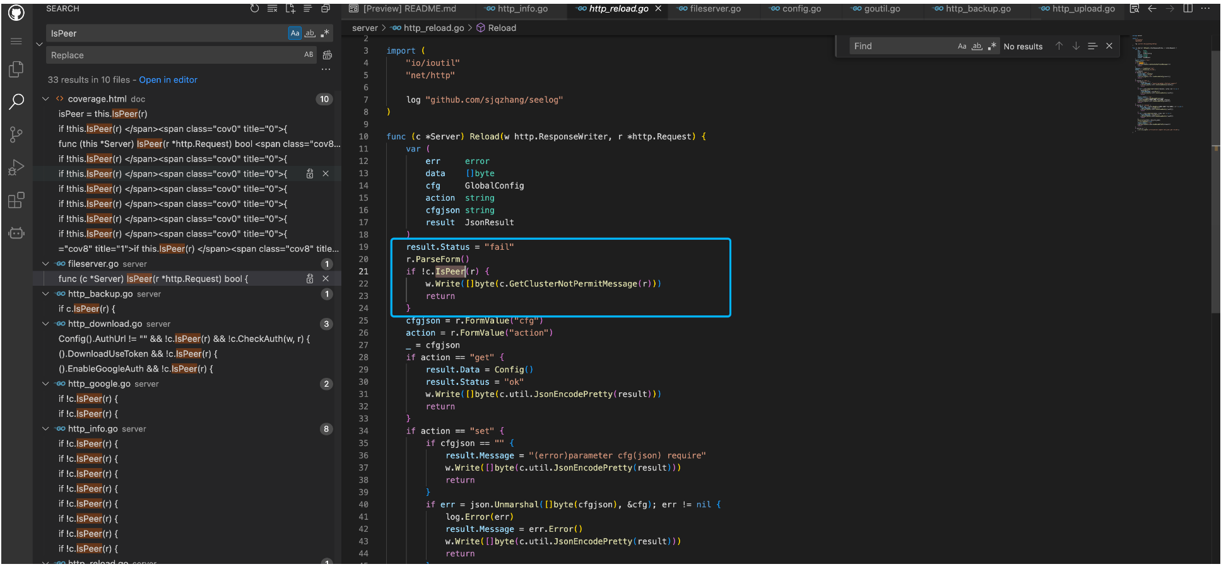Open Source Control view in activity bar
The height and width of the screenshot is (569, 1226).
(16, 134)
